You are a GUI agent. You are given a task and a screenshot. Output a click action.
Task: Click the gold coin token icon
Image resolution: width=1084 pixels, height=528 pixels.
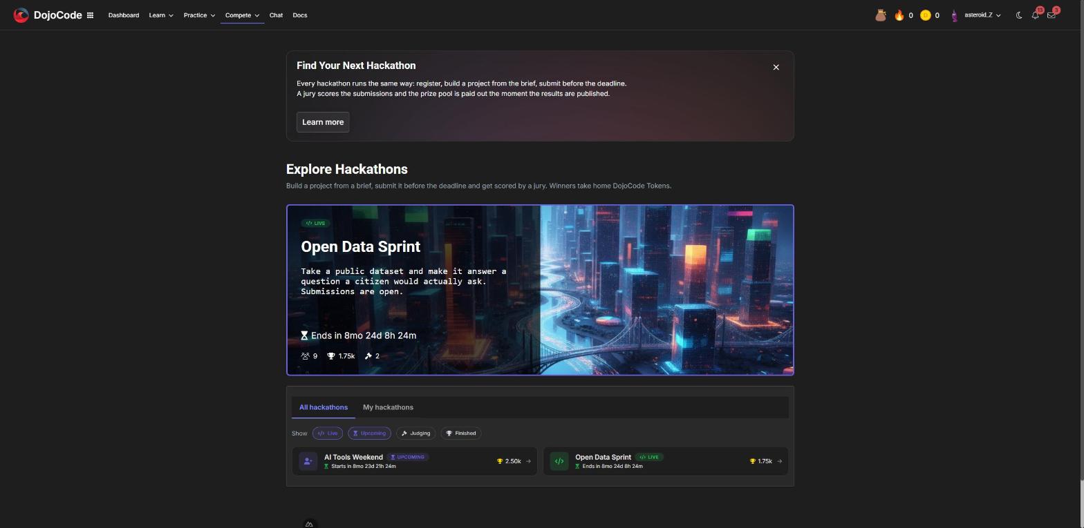click(x=925, y=15)
